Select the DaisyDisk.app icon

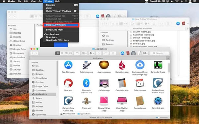(x=158, y=101)
